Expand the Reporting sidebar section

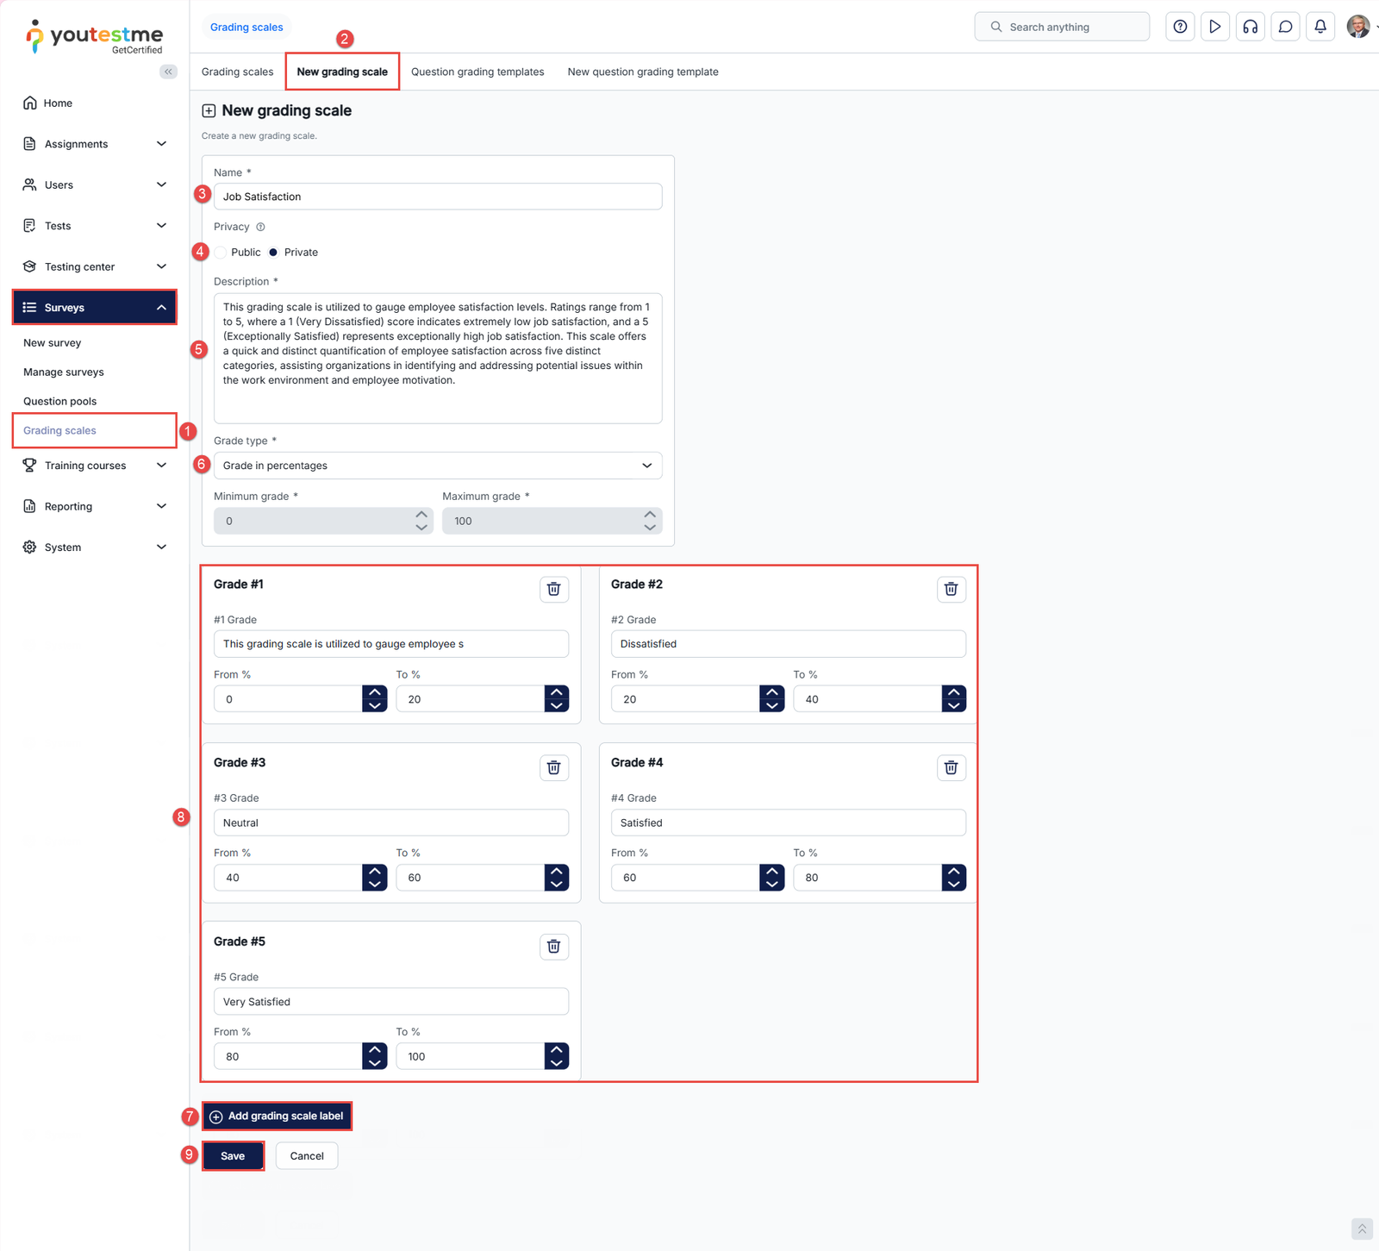tap(95, 506)
